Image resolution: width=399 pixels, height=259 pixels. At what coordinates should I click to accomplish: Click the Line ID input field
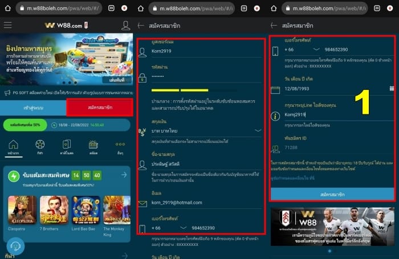tap(339, 114)
